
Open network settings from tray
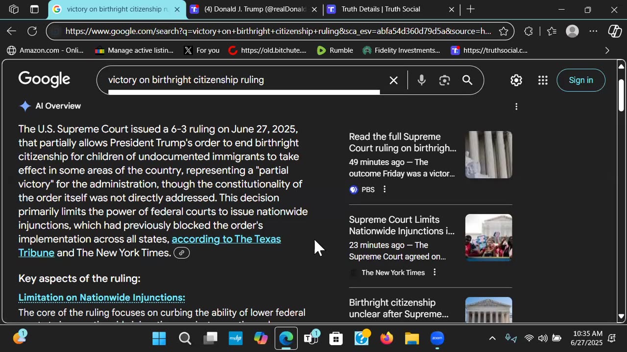click(529, 338)
